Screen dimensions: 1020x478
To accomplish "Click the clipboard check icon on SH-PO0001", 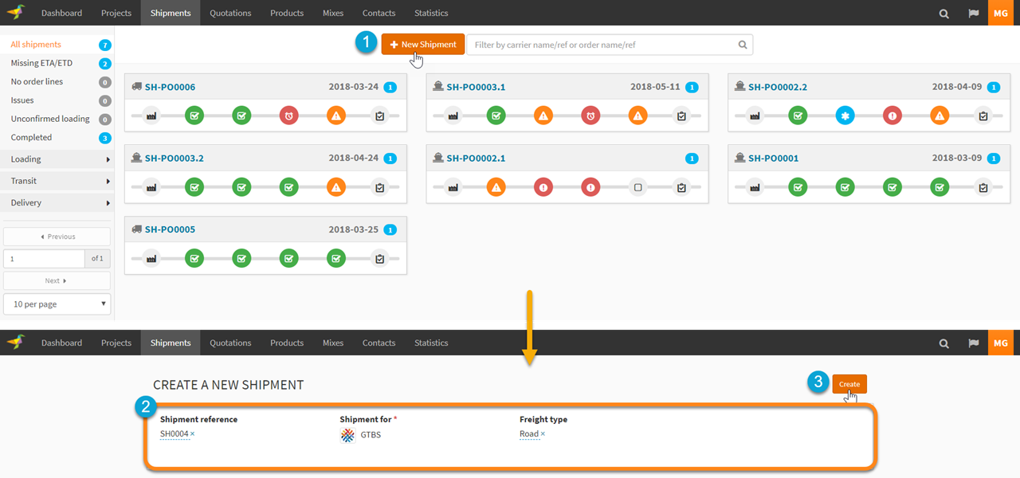I will tap(985, 187).
